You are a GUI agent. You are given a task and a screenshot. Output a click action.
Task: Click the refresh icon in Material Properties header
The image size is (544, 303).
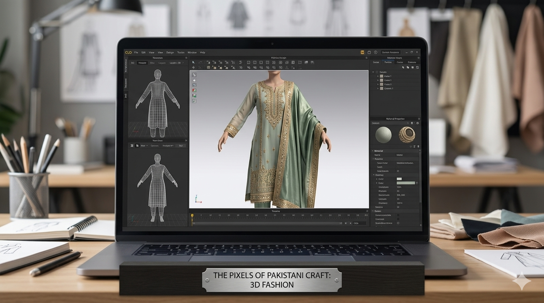click(x=417, y=123)
